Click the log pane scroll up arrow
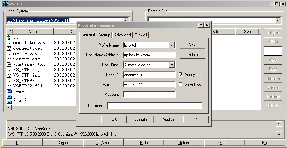Viewport: 287px width, 148px height. [279, 124]
